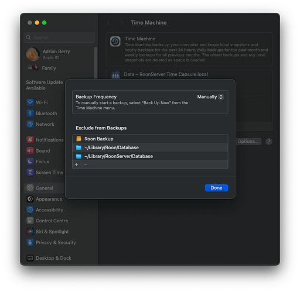Click the Done button
The height and width of the screenshot is (292, 300).
pos(216,188)
